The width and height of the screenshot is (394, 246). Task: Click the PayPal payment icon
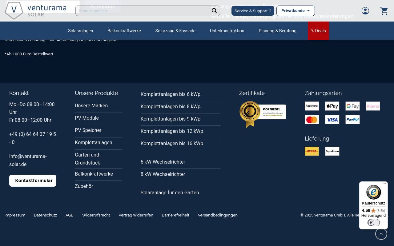(x=352, y=120)
